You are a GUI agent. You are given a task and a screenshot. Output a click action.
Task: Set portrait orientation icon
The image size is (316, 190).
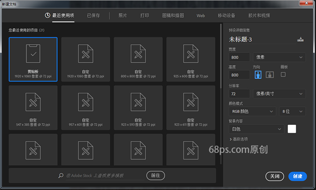tap(258, 75)
